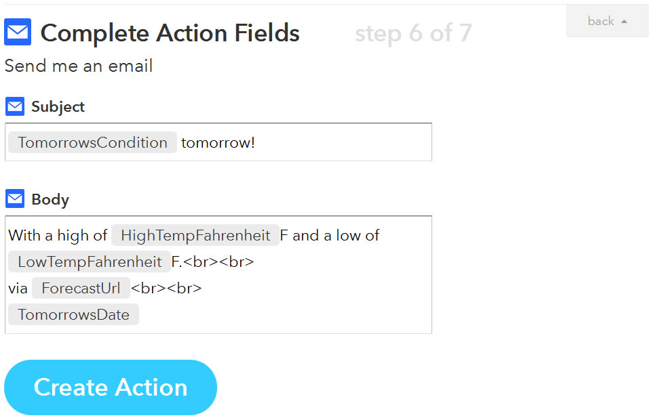Select the TomorrowsDate ingredient tag
Screen dimensions: 652x420
73,314
